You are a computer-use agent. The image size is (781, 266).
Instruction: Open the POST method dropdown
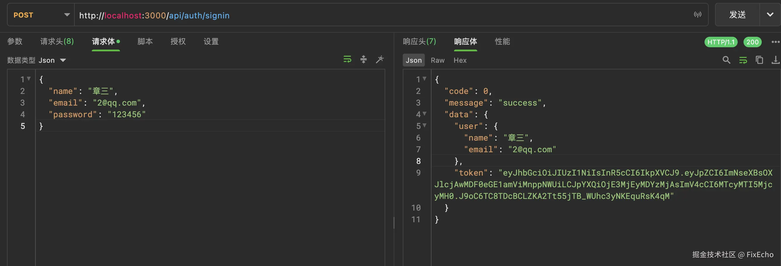point(41,15)
